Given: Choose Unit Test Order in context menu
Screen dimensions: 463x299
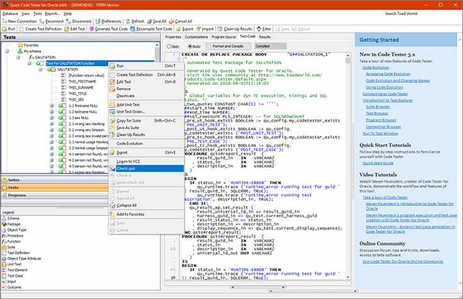Looking at the screenshot, I should (146, 112).
